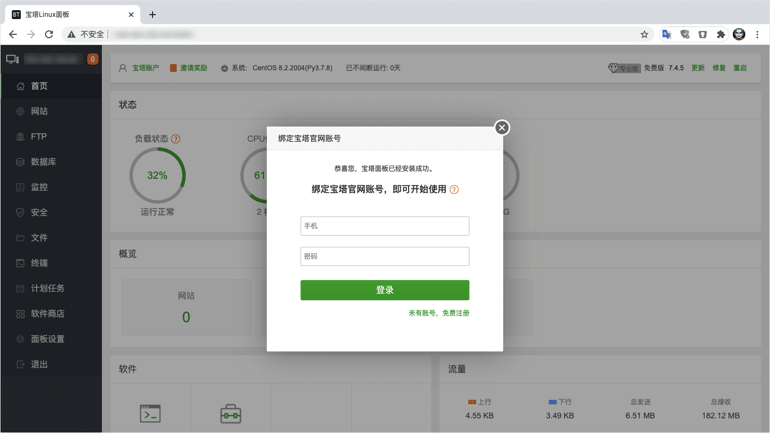770x433 pixels.
Task: Click the phone number input field
Action: tap(385, 226)
